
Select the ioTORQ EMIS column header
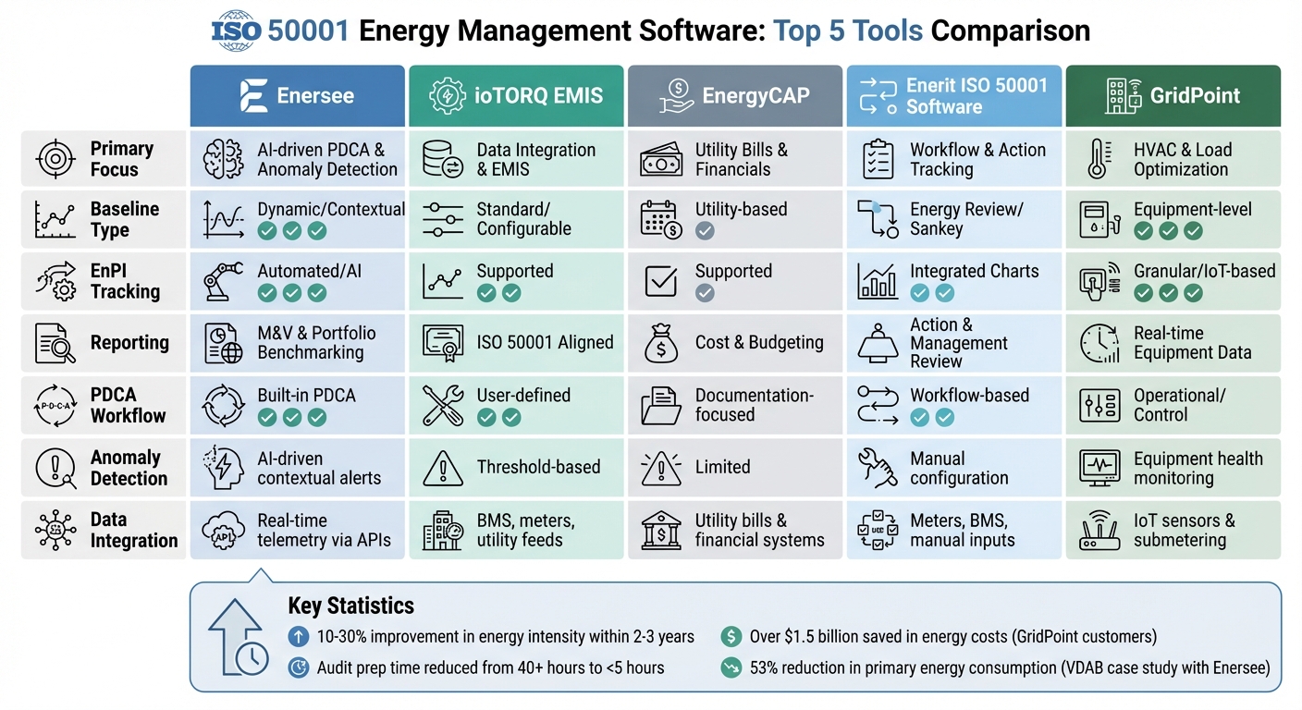[516, 96]
